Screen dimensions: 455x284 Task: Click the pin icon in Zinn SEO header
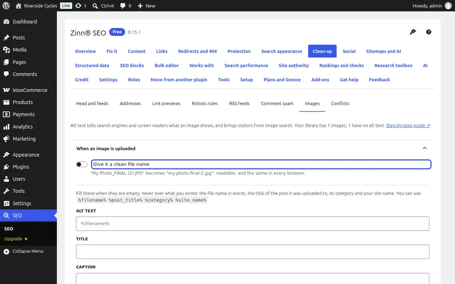tap(413, 32)
